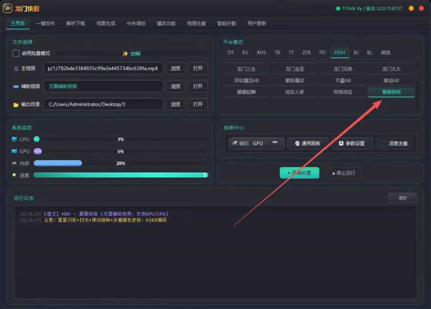
Task: Open the 物理去重 tab
Action: point(196,24)
